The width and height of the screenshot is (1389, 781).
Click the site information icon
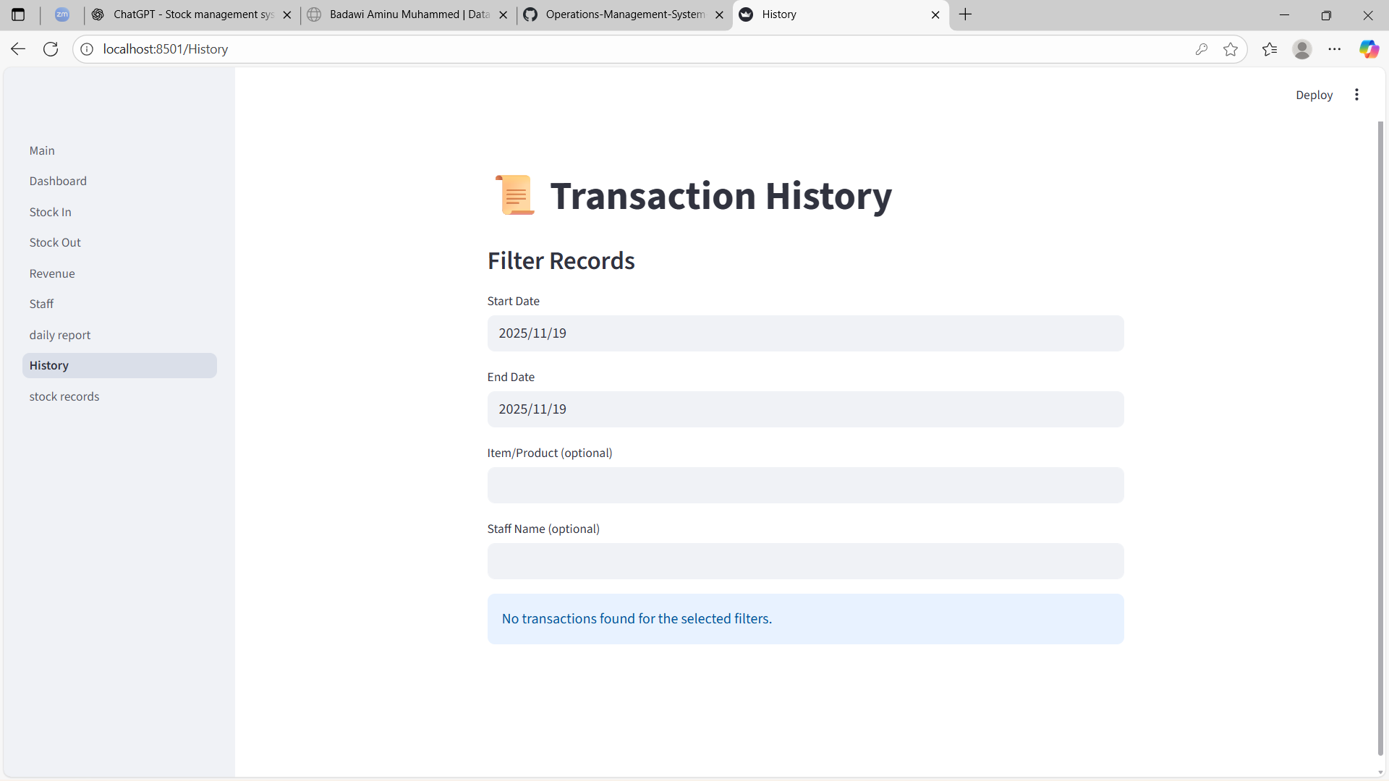click(x=87, y=49)
